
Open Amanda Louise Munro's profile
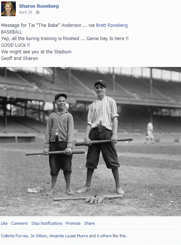69,236
